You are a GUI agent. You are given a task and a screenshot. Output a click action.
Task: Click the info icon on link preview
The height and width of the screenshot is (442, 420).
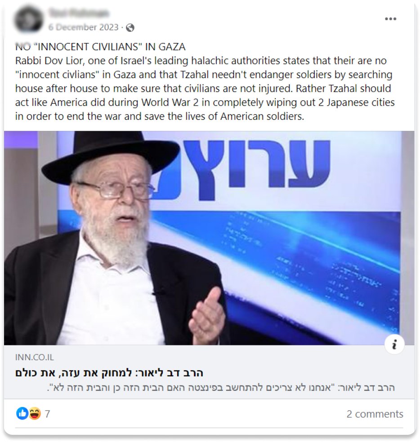pos(394,344)
